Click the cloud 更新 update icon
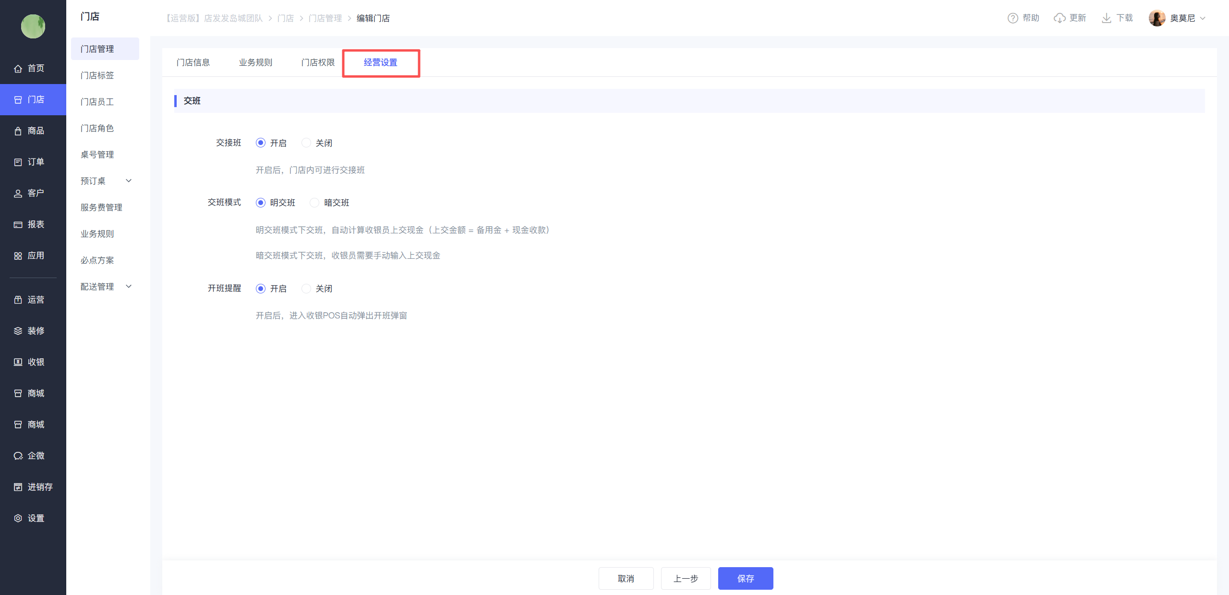Viewport: 1229px width, 595px height. 1060,18
